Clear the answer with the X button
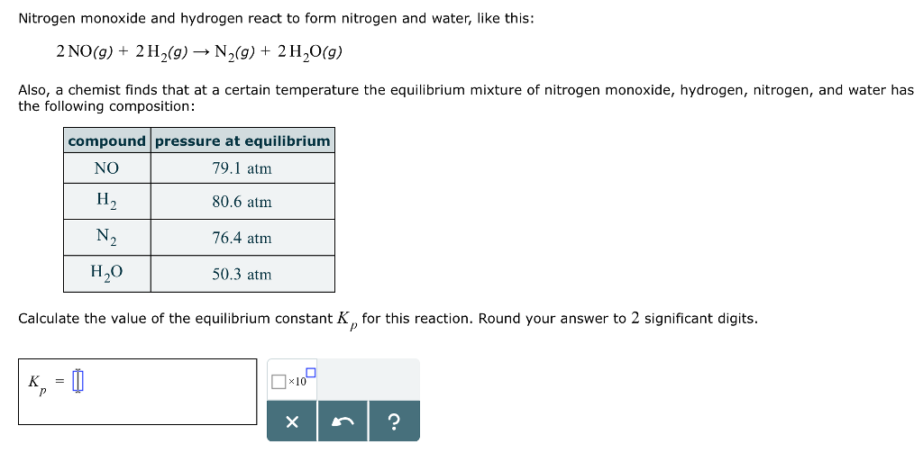 coord(292,421)
